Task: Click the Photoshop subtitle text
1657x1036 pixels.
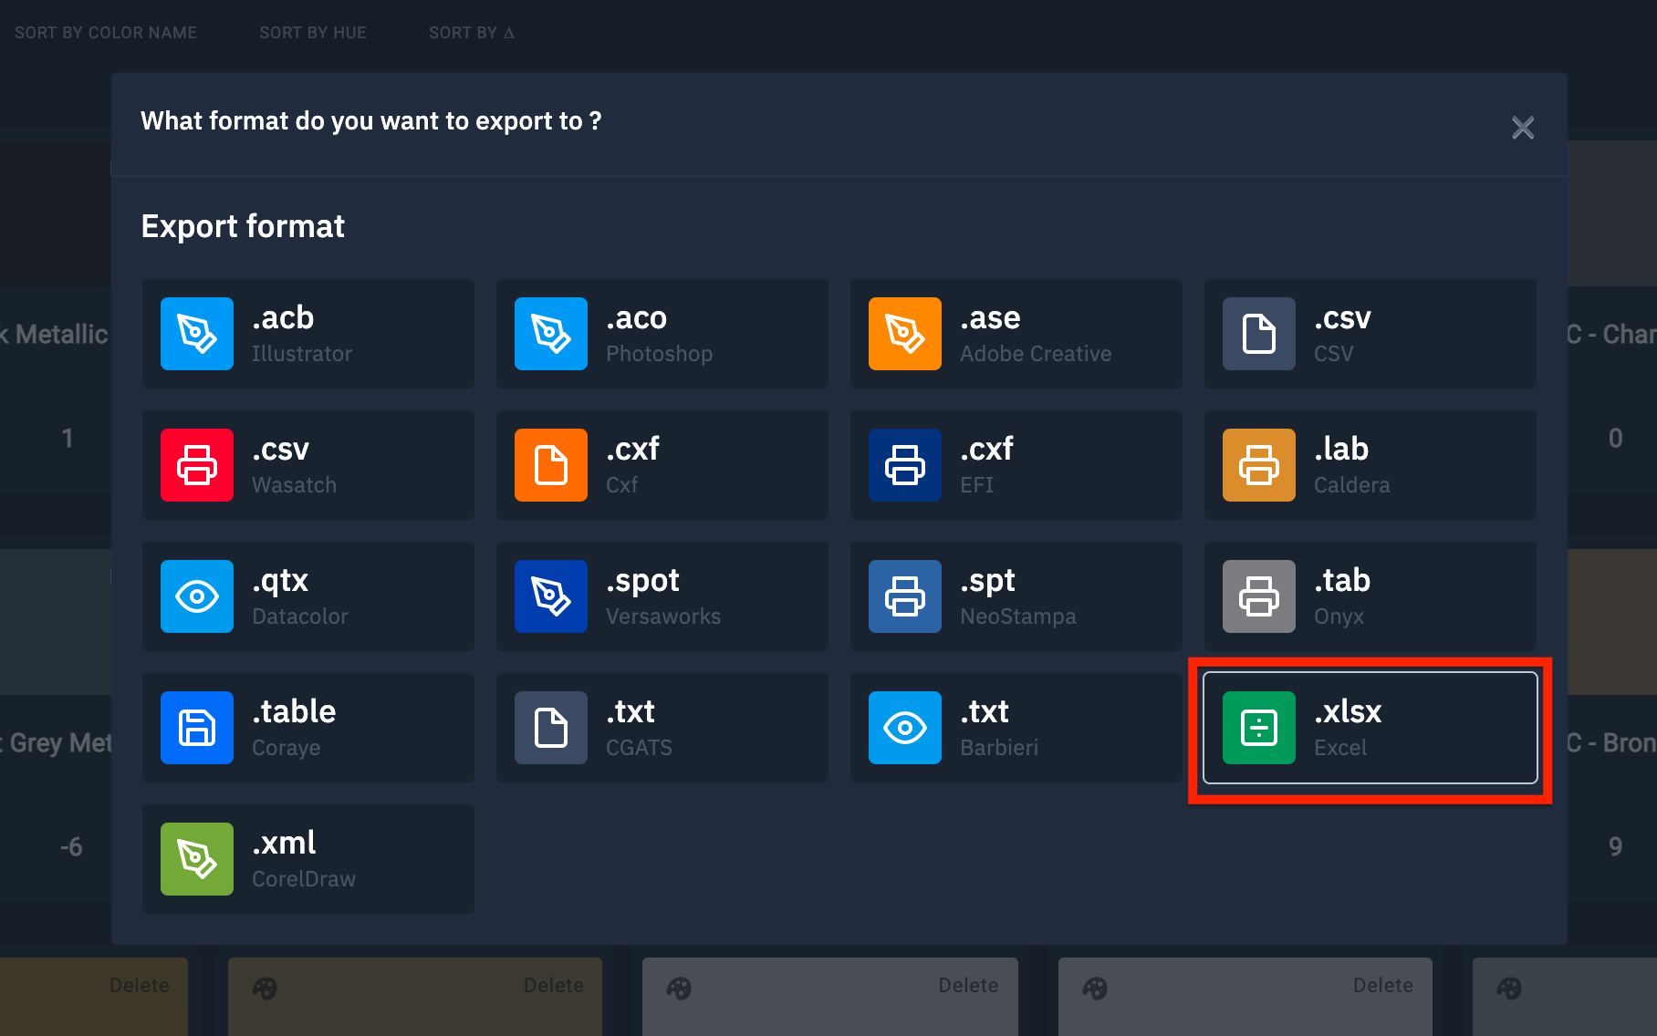Action: point(660,354)
